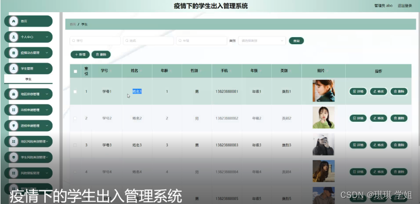Sort table by 年龄 column arrows
420x204 pixels.
(x=171, y=71)
